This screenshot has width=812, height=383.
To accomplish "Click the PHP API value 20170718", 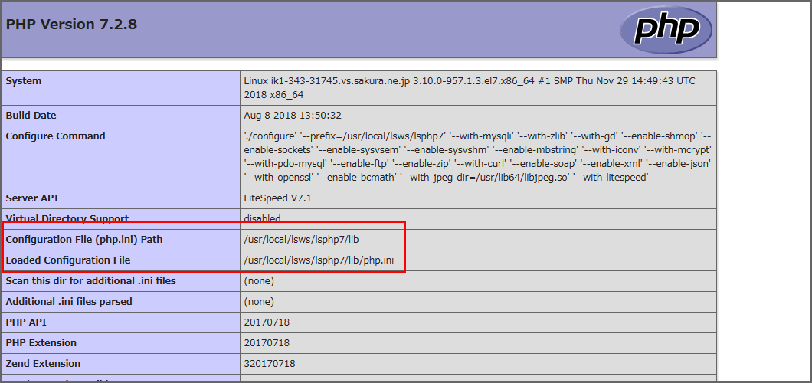I will [267, 322].
